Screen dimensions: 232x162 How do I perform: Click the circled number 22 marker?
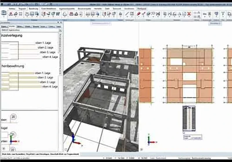[12, 150]
